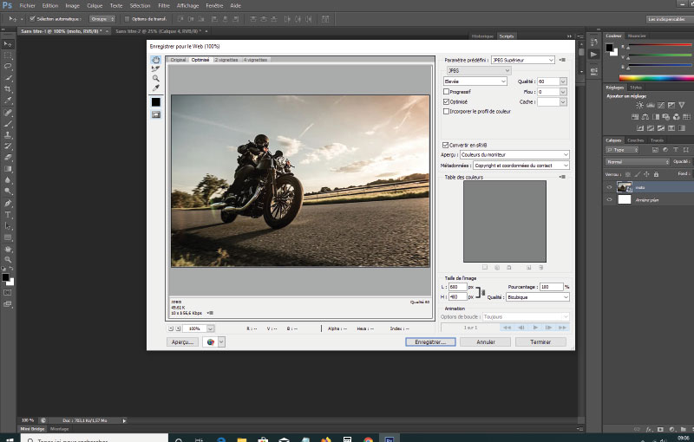Switch to the 2 vignettes tab
Image resolution: width=694 pixels, height=442 pixels.
point(226,60)
